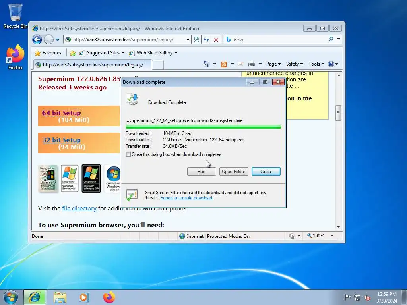Click the green download progress bar
407x305 pixels.
(x=203, y=127)
